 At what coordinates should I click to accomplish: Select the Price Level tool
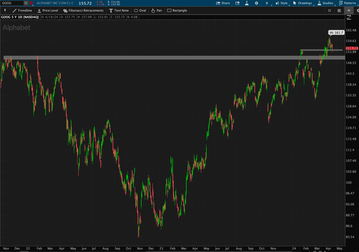[48, 11]
